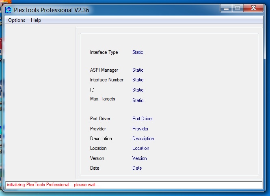The width and height of the screenshot is (270, 196).
Task: Close the PlexTools Professional window
Action: [x=253, y=8]
